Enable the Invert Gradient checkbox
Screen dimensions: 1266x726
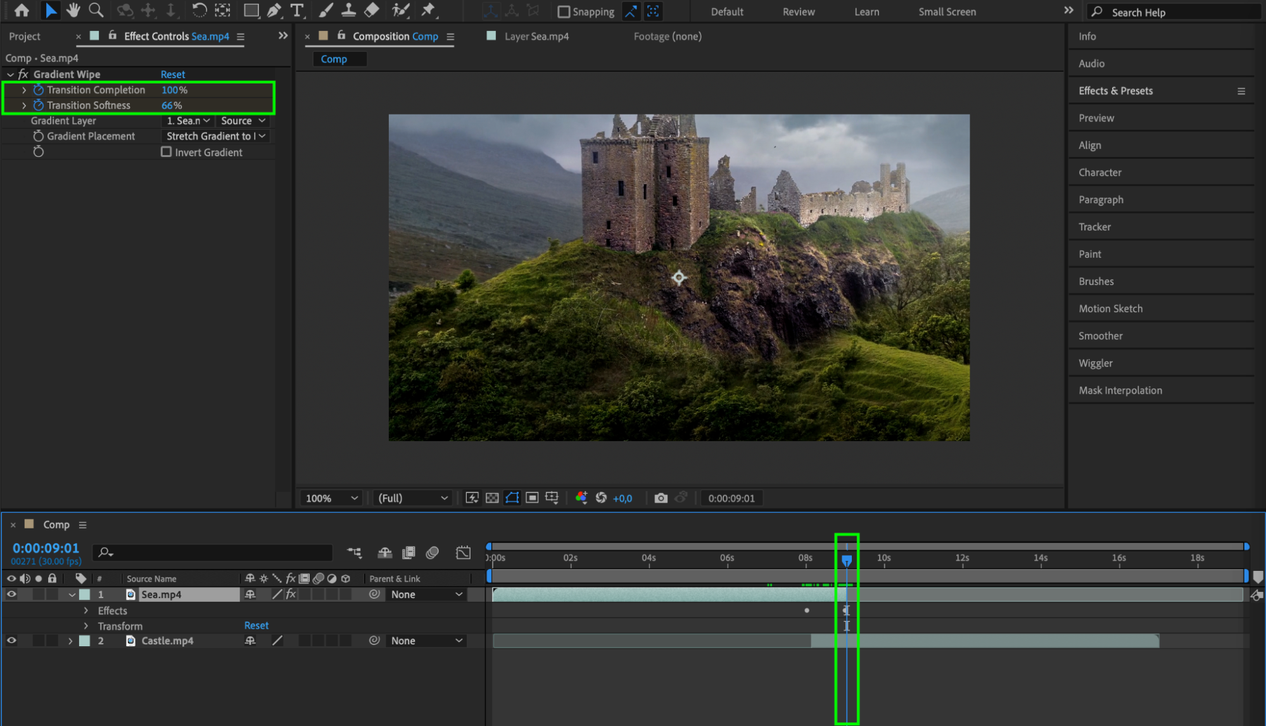pos(167,152)
